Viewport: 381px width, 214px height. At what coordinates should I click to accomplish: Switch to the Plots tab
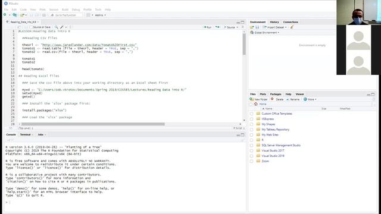(x=263, y=94)
